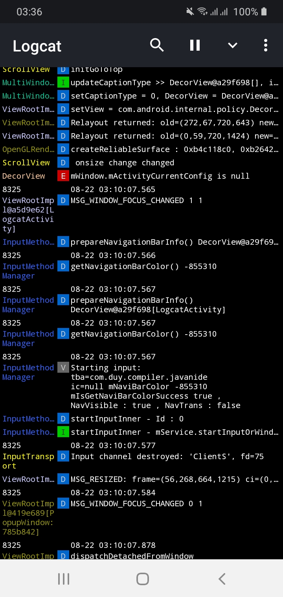Screen dimensions: 283x597
Task: Tap the red E badge on DecorView error line
Action: [x=63, y=176]
